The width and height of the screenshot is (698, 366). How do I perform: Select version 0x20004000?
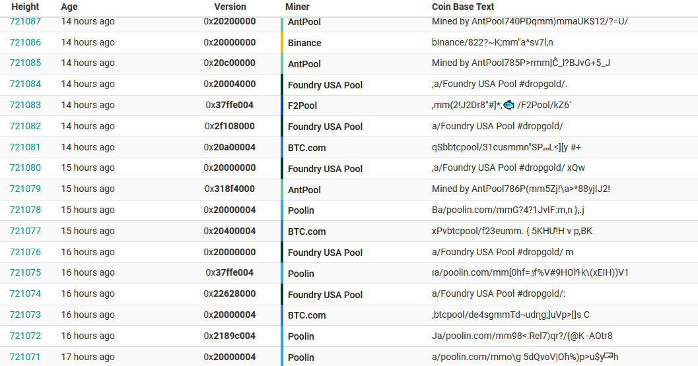click(230, 84)
